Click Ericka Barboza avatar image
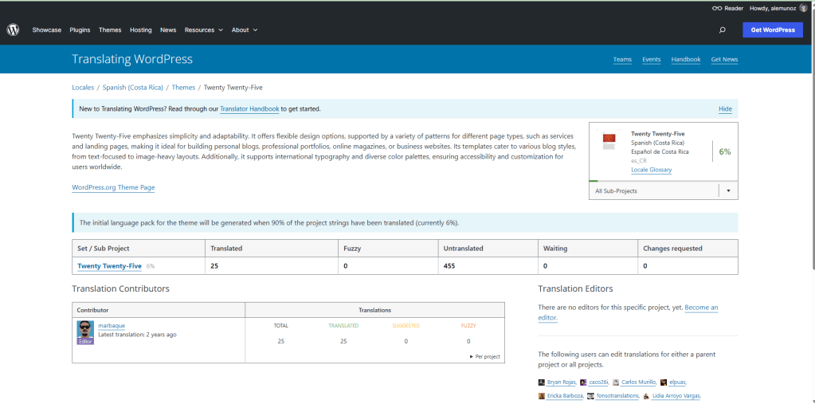Viewport: 815px width, 404px height. tap(541, 396)
